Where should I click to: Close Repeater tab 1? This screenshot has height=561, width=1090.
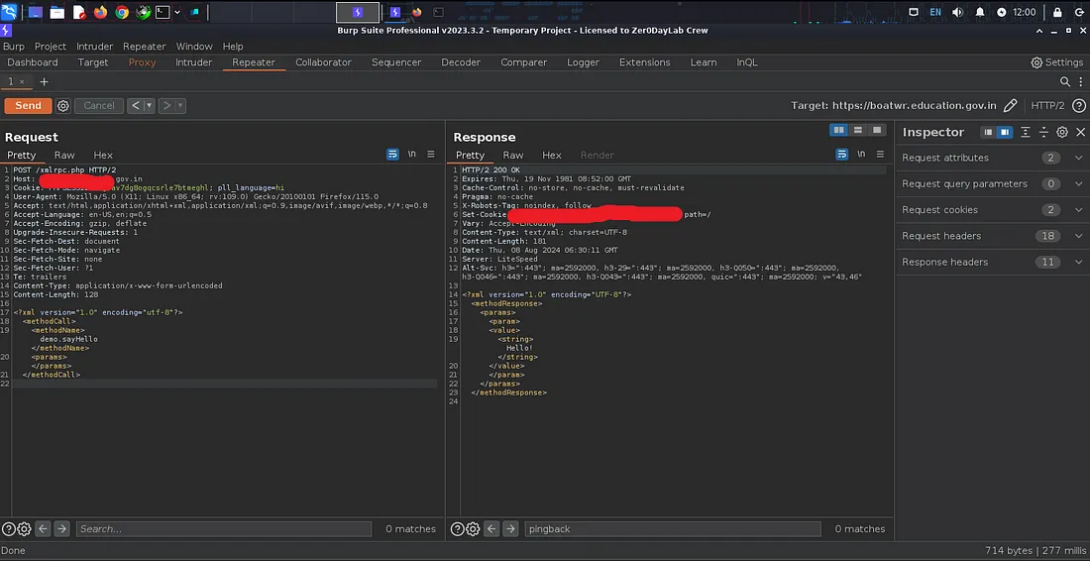(22, 82)
